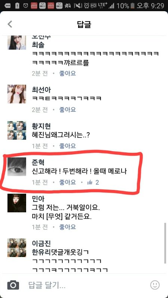Open 이금진's profile name link
Image resolution: width=168 pixels, height=298 pixels.
[41, 244]
